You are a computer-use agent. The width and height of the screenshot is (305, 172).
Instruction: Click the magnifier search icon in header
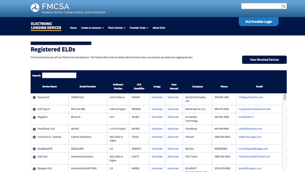pyautogui.click(x=284, y=6)
